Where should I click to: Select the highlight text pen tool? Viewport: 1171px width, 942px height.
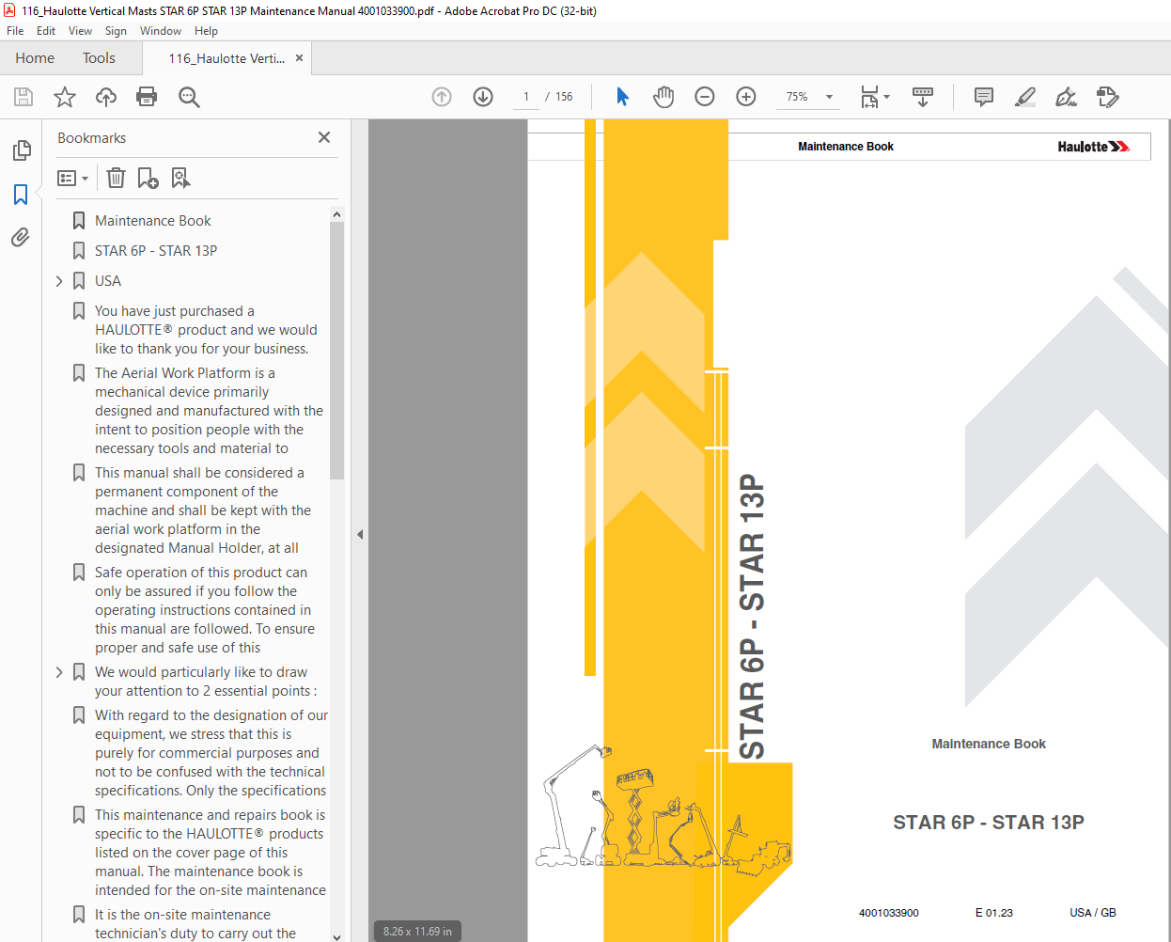[1025, 97]
